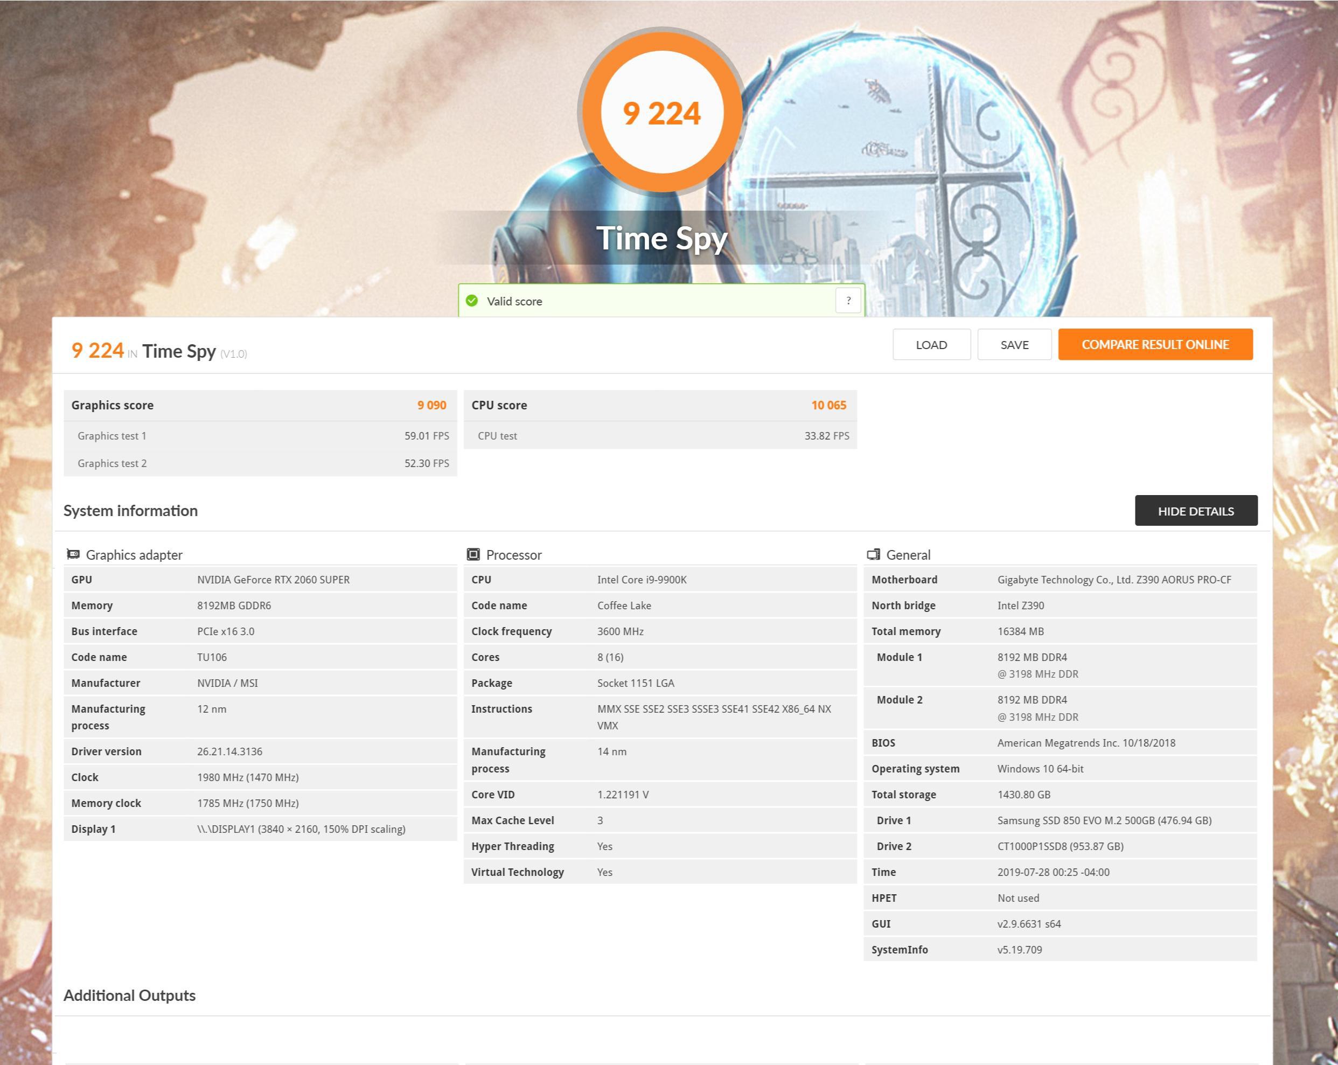Click the Additional Outputs heading
Image resolution: width=1338 pixels, height=1065 pixels.
pos(129,996)
